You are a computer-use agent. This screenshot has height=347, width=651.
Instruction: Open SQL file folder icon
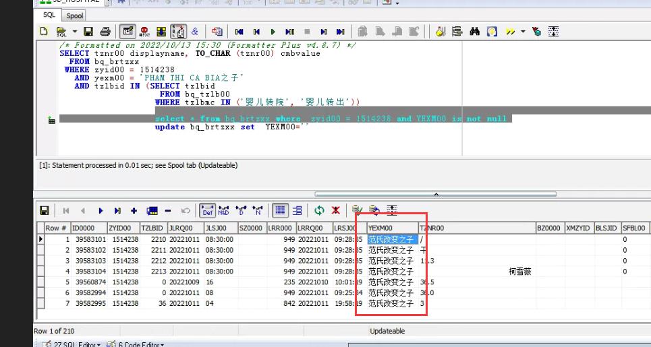(x=61, y=32)
